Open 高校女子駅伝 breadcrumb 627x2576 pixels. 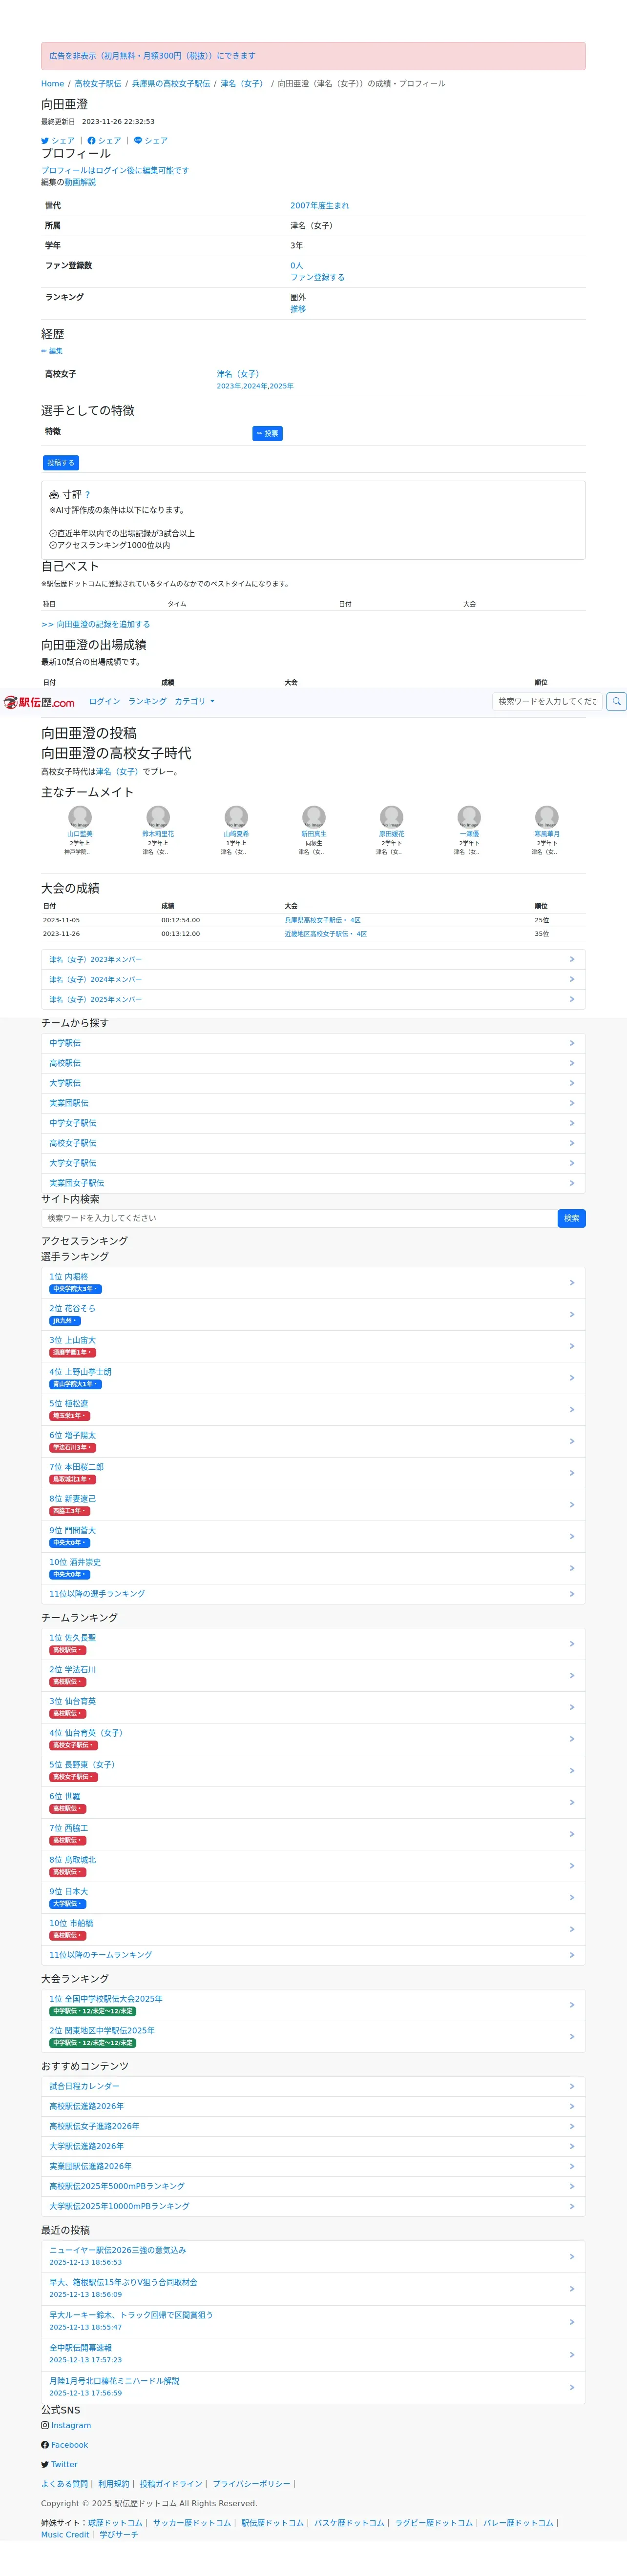click(98, 84)
